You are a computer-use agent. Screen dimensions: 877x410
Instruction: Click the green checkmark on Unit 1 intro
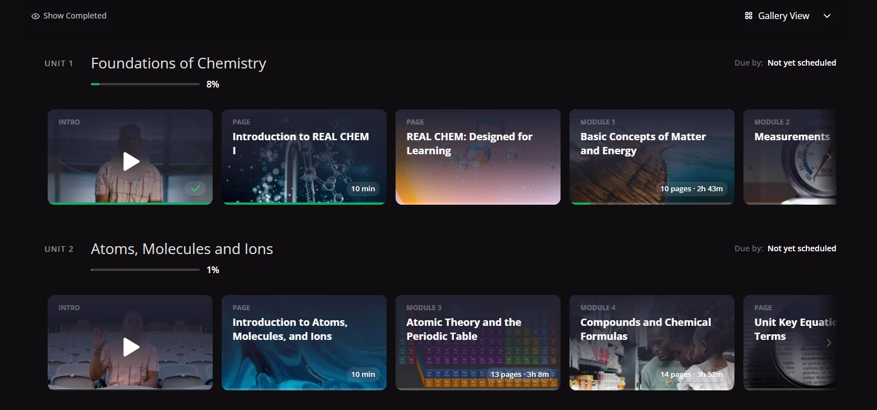[195, 188]
